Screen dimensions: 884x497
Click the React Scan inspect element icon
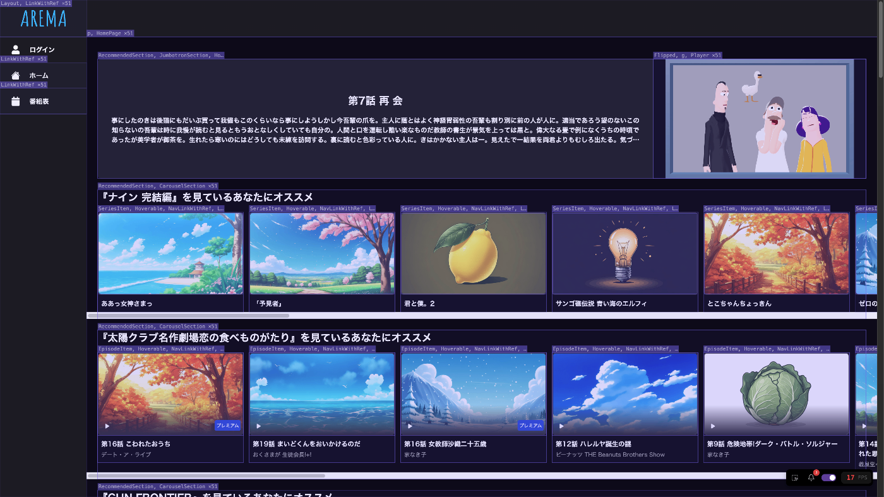(795, 478)
